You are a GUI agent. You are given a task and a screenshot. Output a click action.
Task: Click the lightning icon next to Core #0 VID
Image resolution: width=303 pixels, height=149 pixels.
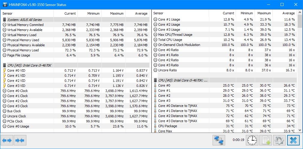point(4,70)
